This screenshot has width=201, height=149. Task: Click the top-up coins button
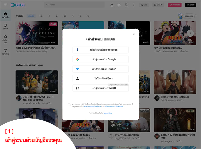[158, 5]
